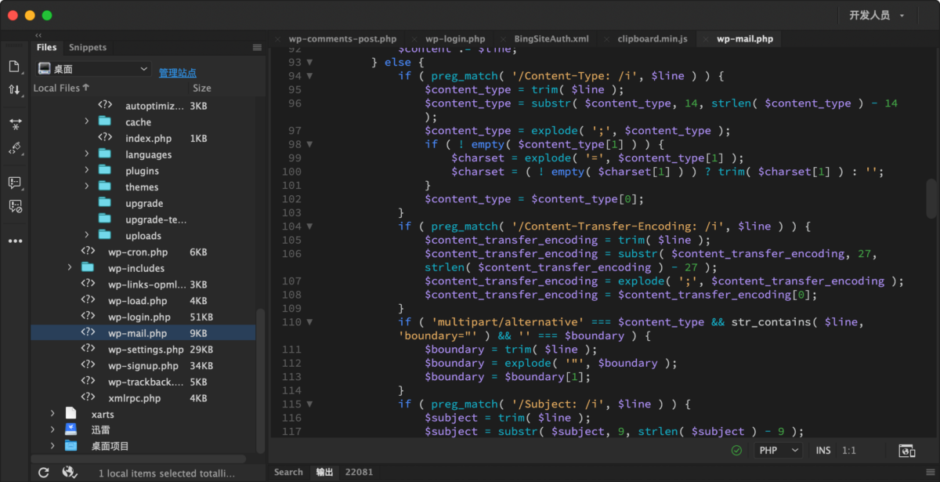Screen dimensions: 940x482
Task: Switch to the Files panel tab
Action: 47,48
